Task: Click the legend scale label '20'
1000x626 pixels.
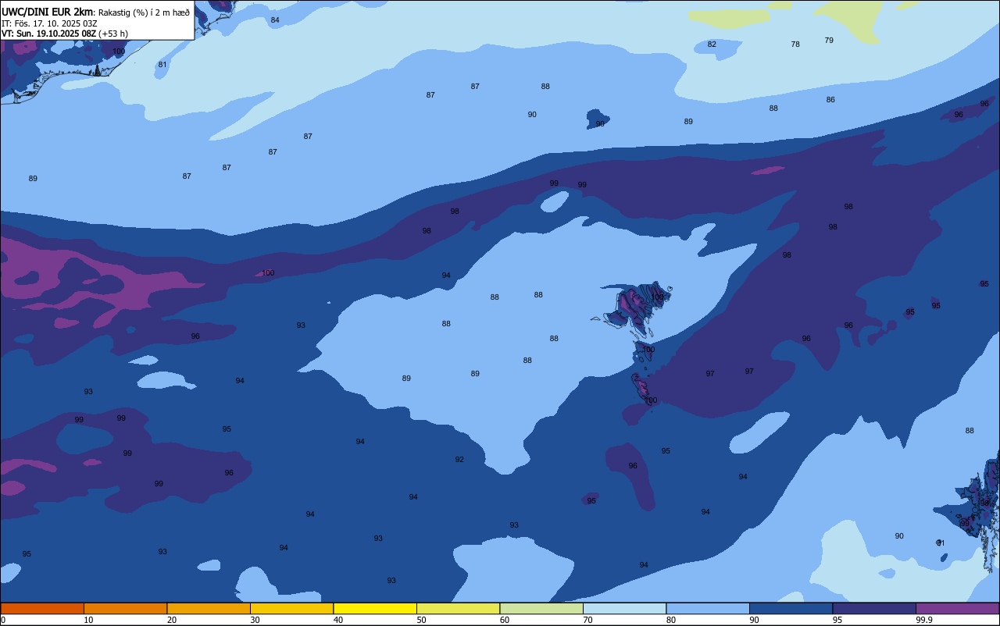Action: point(172,620)
